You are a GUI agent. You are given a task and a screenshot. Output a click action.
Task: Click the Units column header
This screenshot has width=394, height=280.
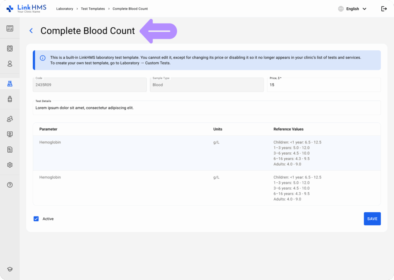tap(218, 129)
